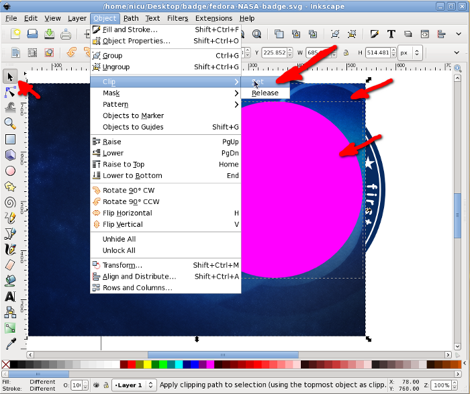Open the Extensions menu

click(x=214, y=18)
